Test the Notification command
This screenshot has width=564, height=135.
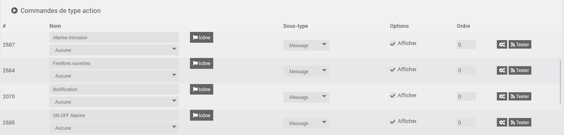(520, 96)
